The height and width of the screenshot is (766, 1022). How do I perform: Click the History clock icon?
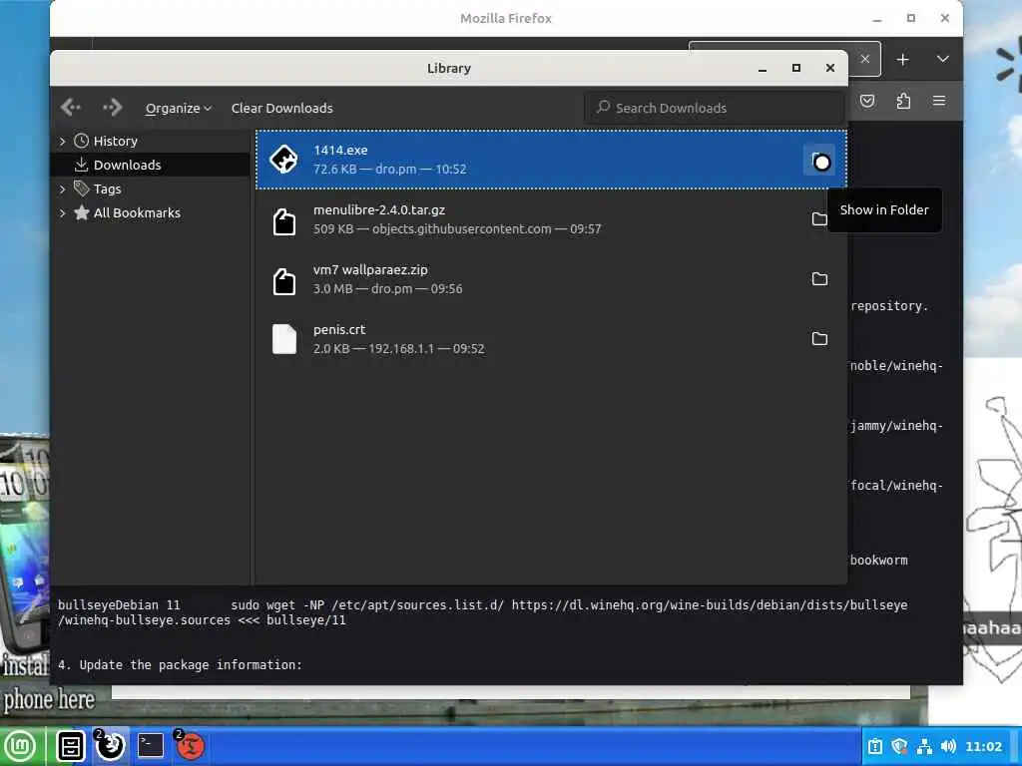click(82, 141)
